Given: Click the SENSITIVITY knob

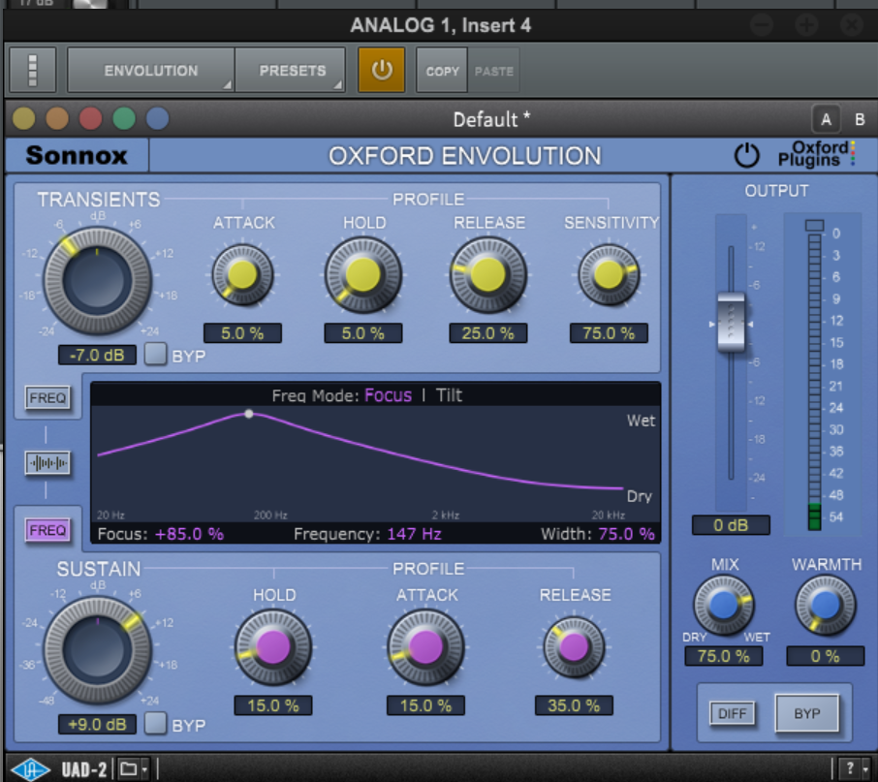Looking at the screenshot, I should [x=609, y=275].
